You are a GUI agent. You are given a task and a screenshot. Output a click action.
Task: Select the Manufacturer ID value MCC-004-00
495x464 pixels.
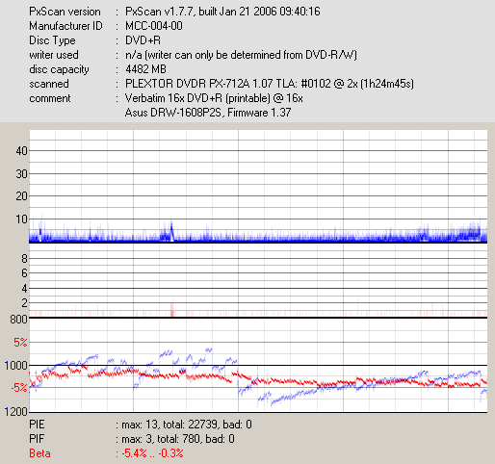pos(154,26)
